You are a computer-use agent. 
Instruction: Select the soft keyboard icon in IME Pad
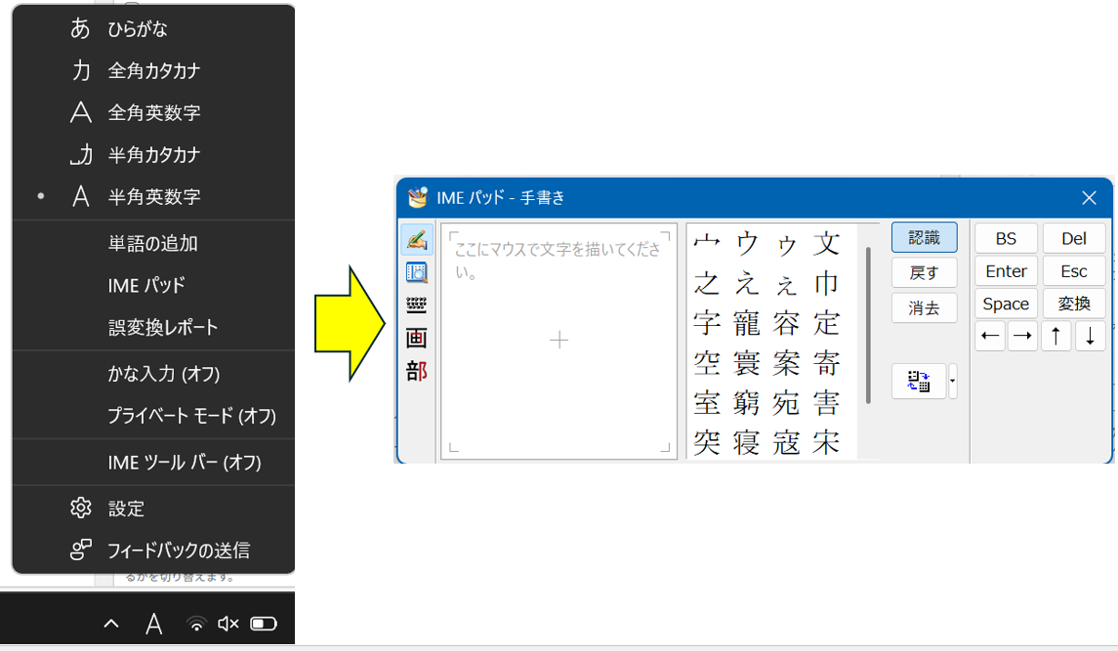click(417, 305)
